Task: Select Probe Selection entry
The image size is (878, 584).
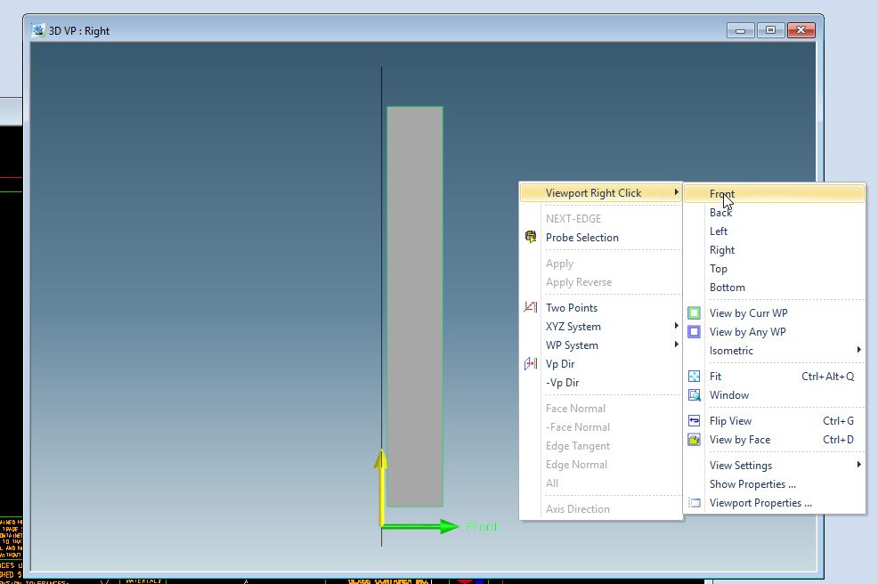Action: 601,238
